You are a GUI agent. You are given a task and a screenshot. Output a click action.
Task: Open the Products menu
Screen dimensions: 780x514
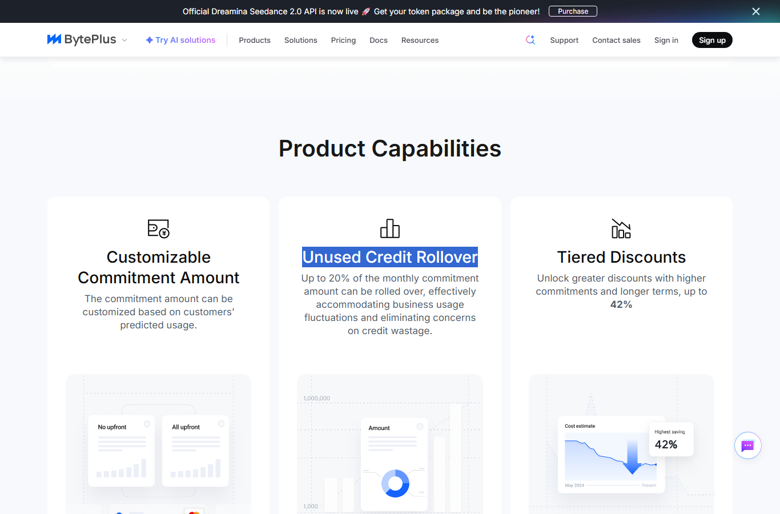pyautogui.click(x=255, y=40)
